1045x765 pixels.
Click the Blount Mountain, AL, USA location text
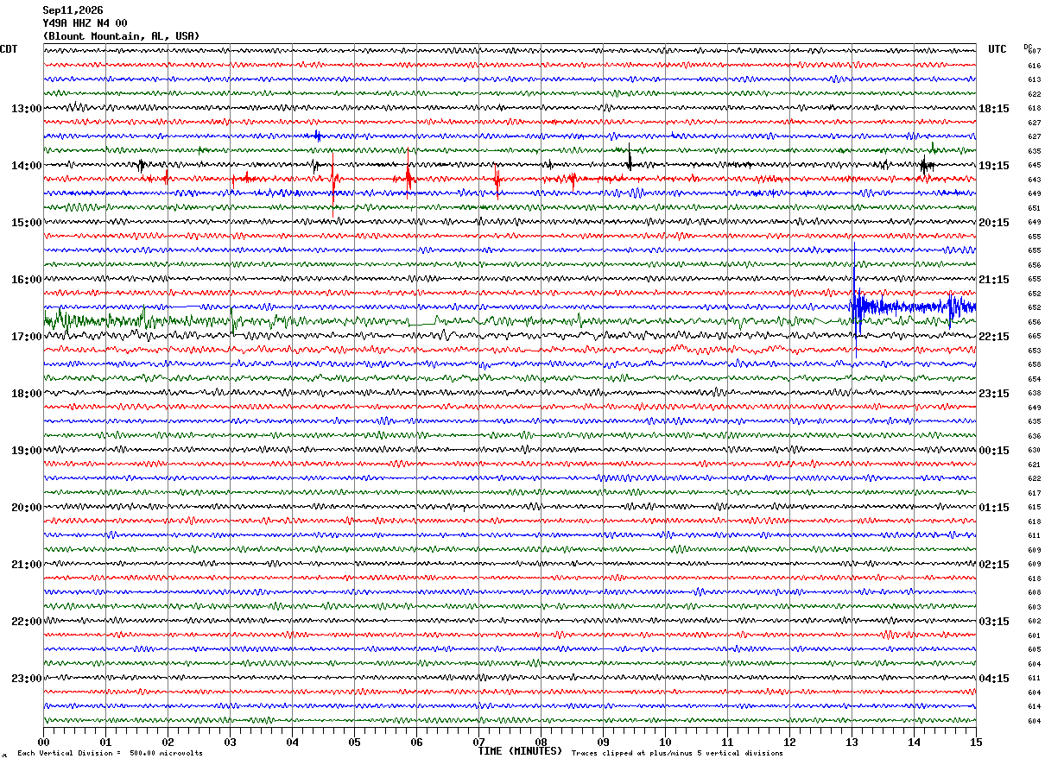121,36
